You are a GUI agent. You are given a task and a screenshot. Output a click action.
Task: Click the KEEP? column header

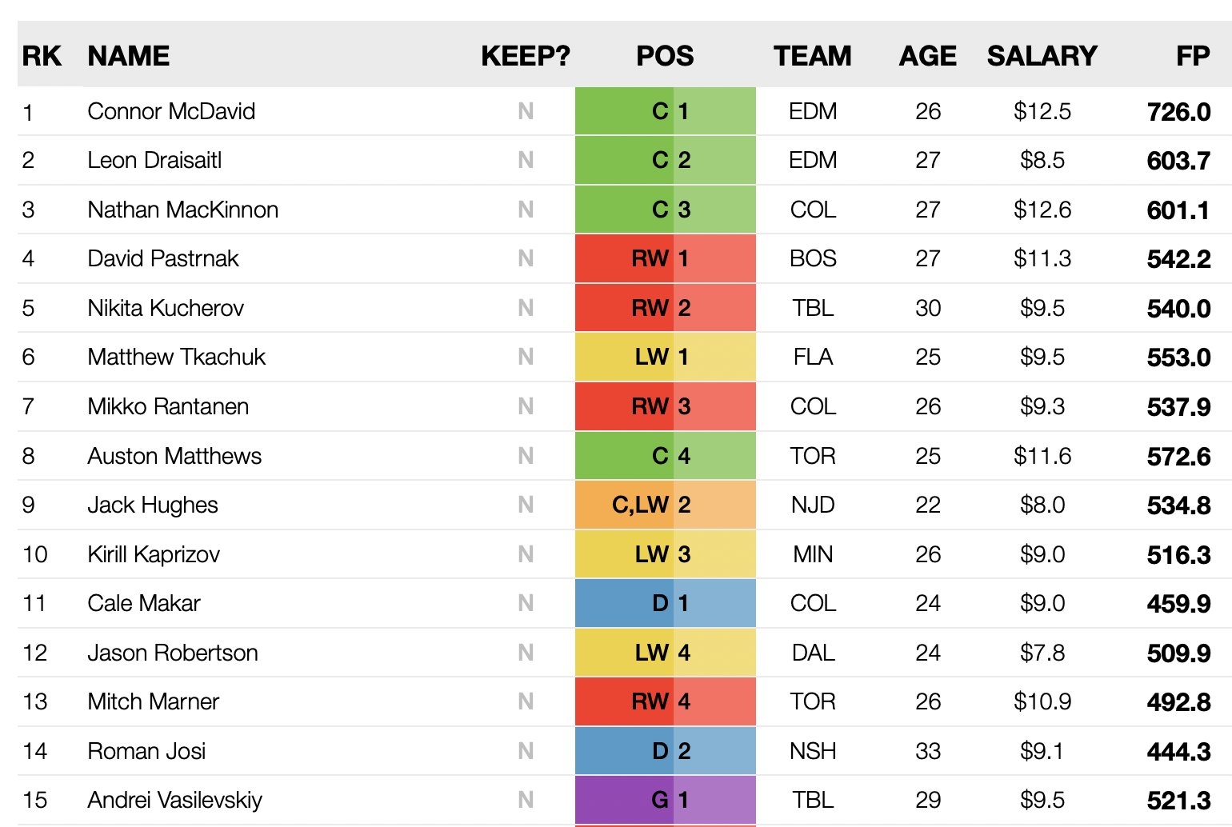(x=526, y=56)
